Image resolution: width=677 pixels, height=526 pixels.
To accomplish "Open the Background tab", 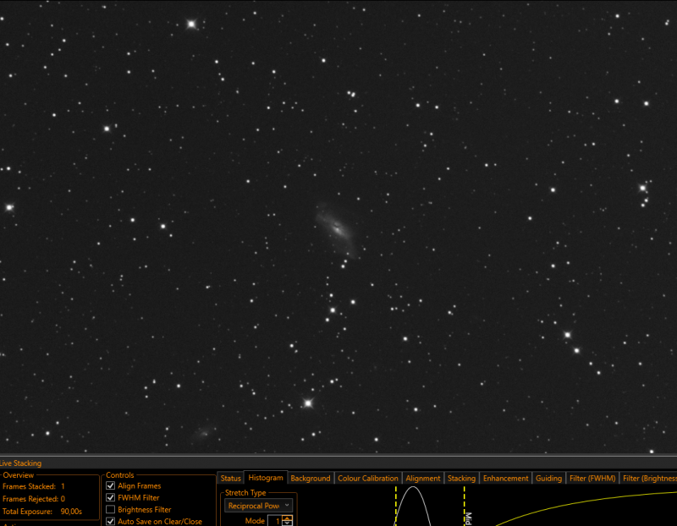I will 311,478.
